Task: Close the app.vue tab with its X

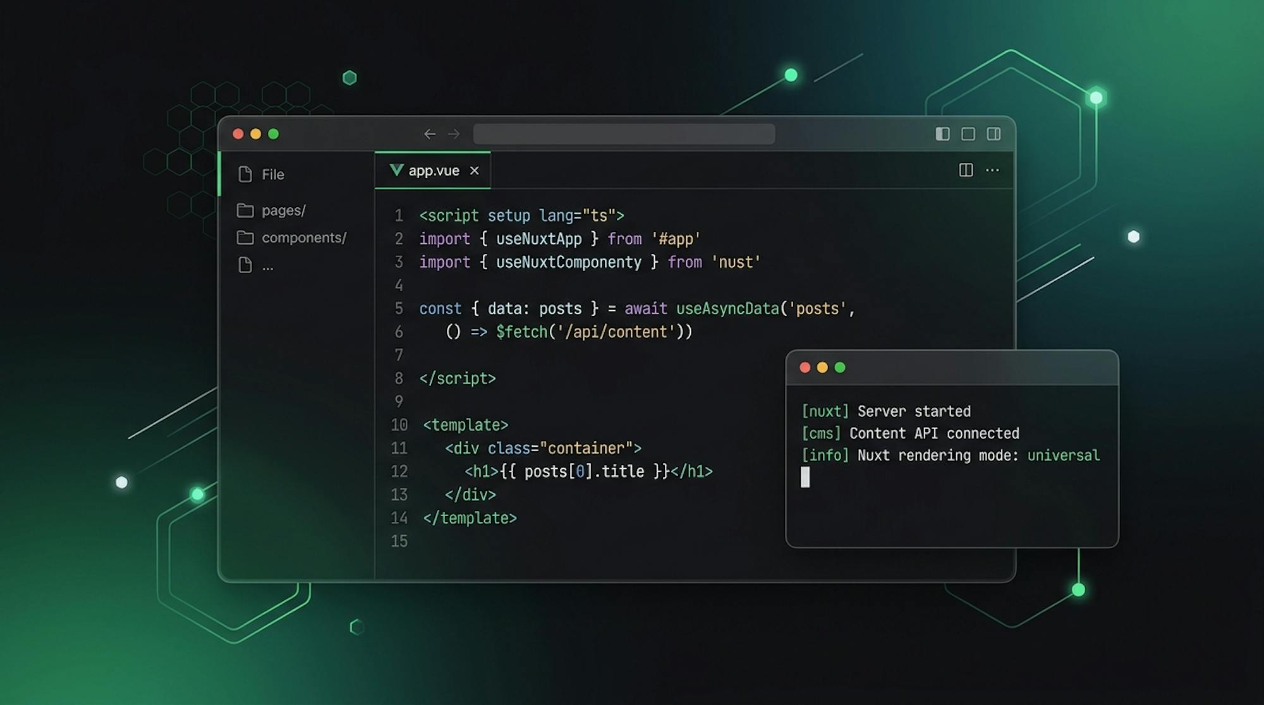Action: (474, 170)
